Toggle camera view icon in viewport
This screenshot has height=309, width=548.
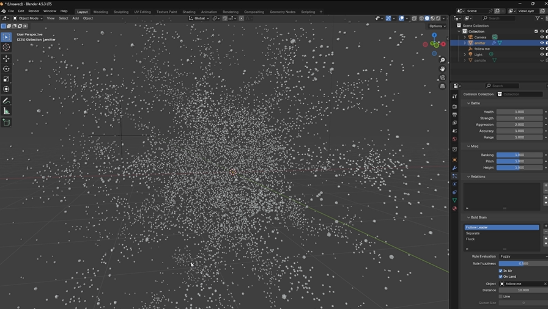point(442,78)
